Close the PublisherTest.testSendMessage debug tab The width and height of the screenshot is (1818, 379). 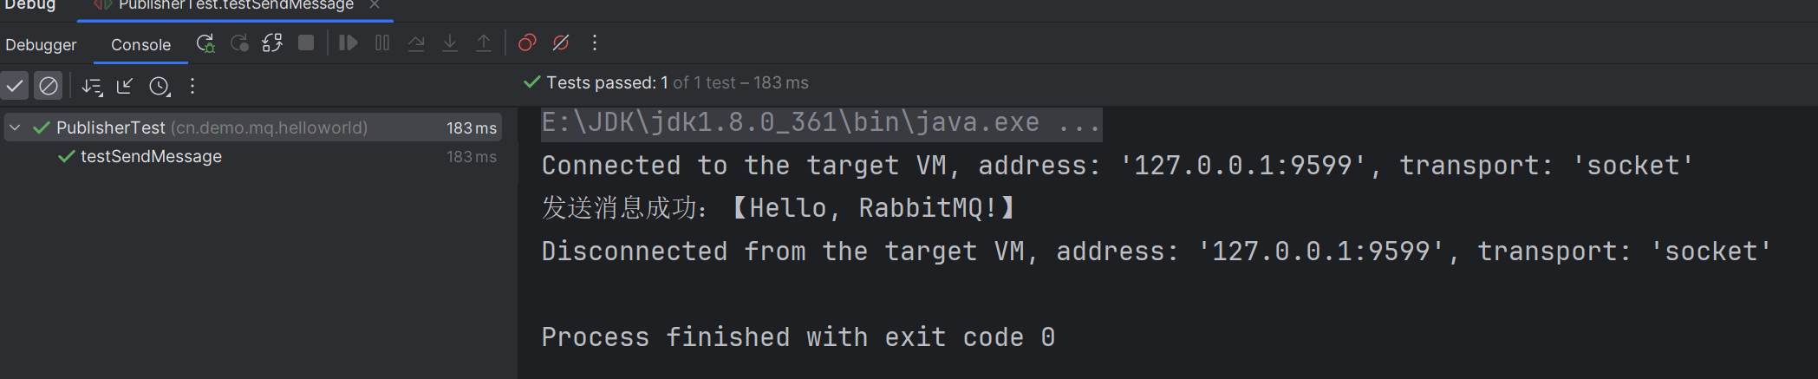point(375,5)
